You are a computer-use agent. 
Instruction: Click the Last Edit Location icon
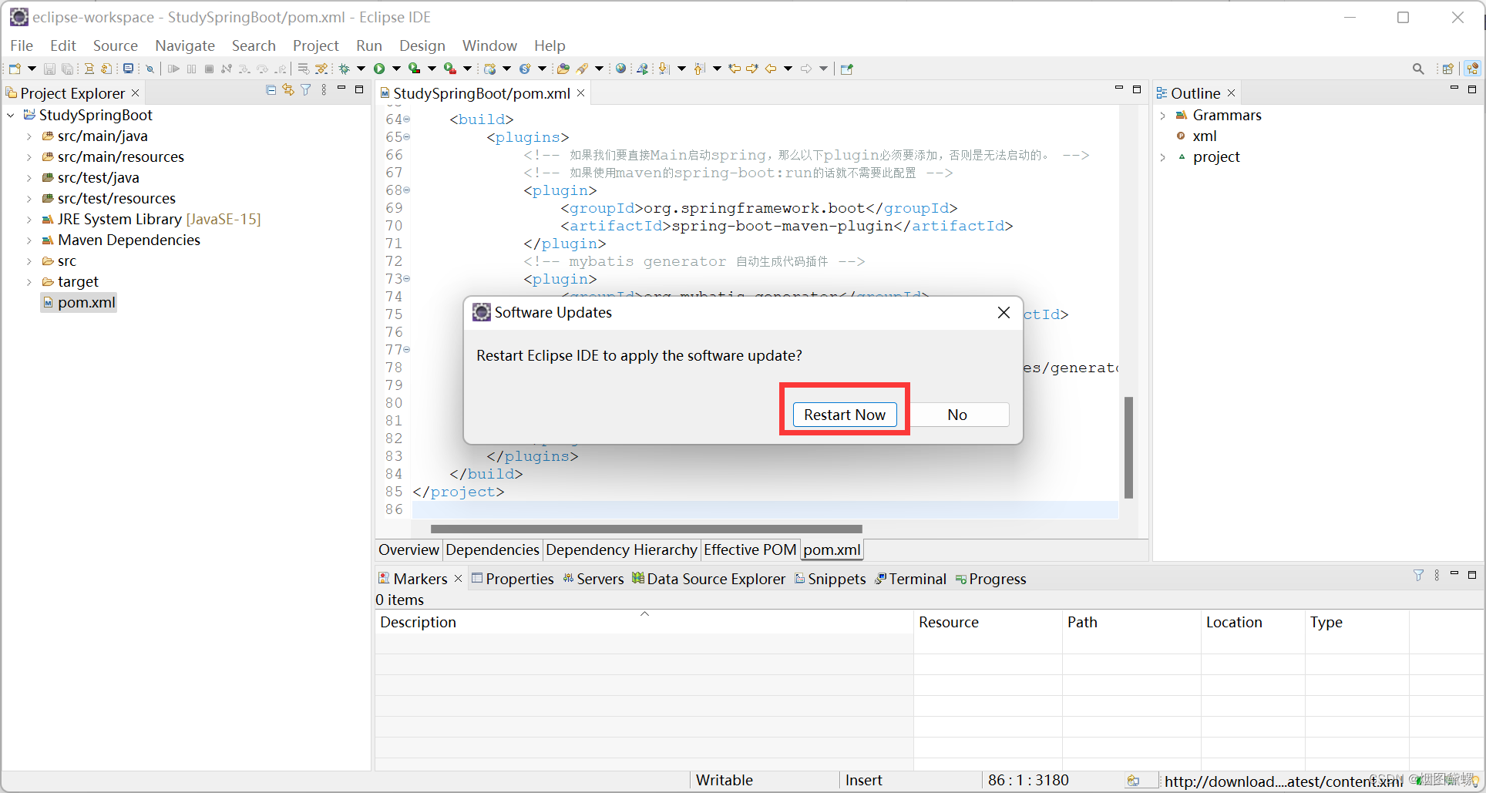click(x=735, y=69)
